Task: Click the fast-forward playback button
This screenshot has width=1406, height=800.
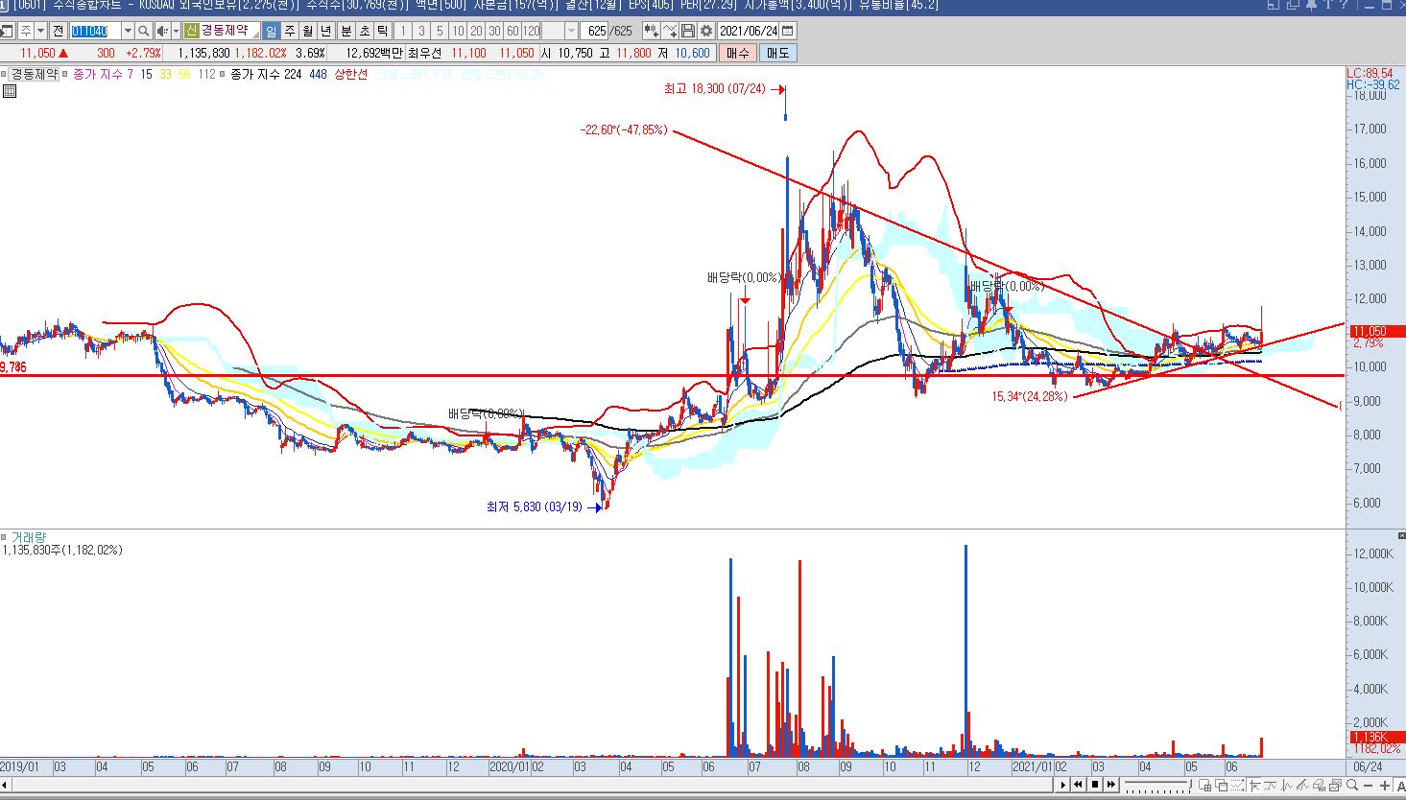Action: 1111,785
